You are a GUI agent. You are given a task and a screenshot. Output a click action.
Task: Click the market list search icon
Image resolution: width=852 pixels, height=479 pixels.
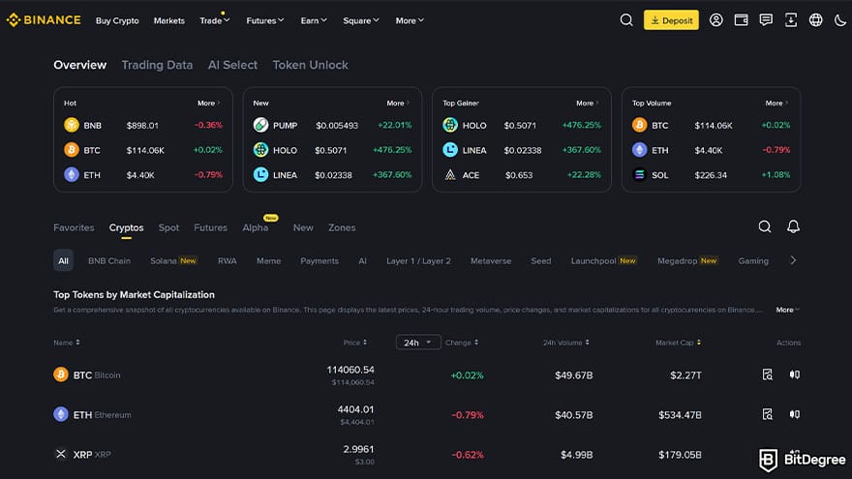point(765,226)
